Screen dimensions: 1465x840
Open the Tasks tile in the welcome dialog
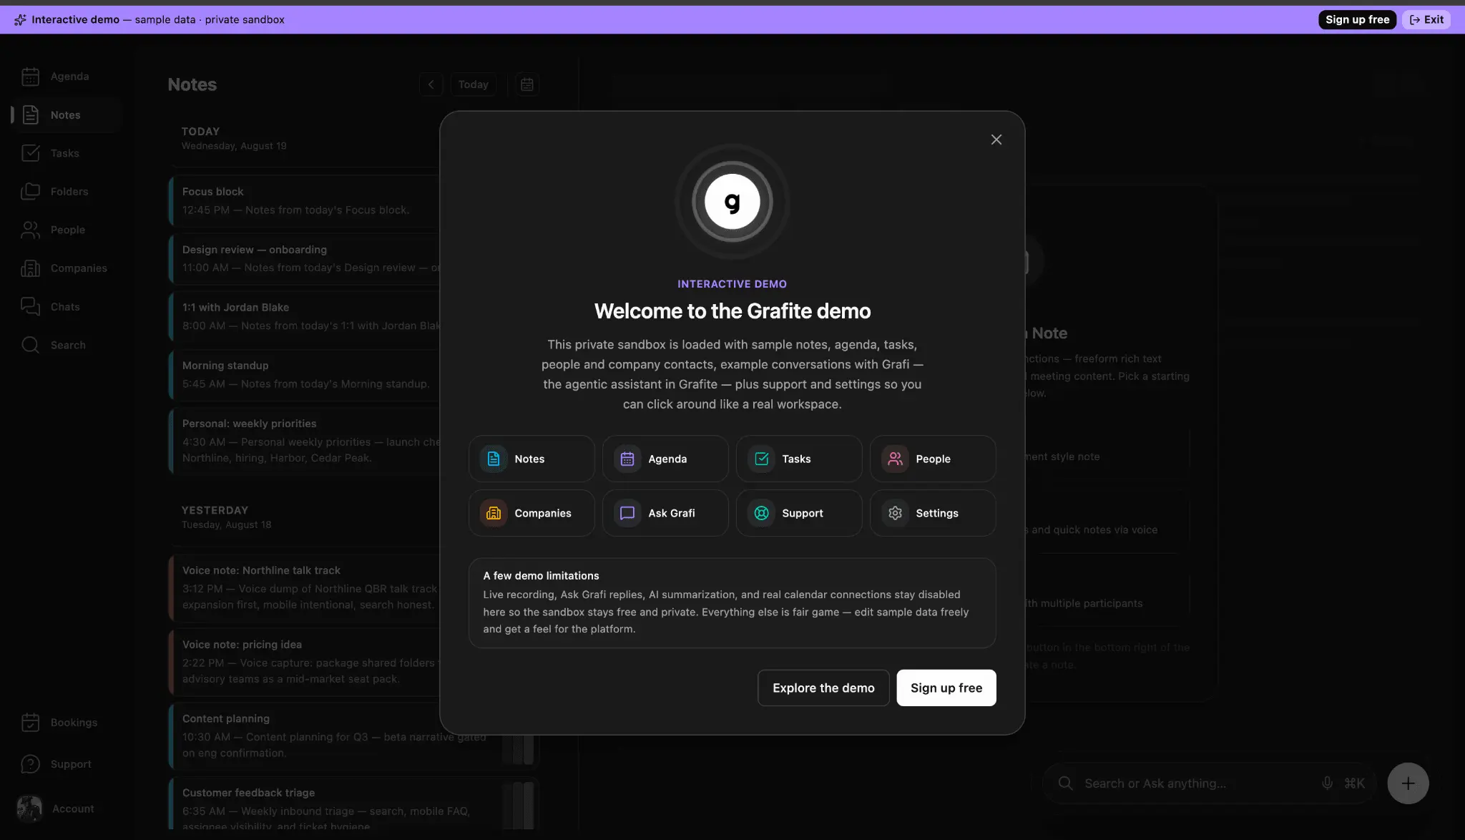tap(799, 459)
